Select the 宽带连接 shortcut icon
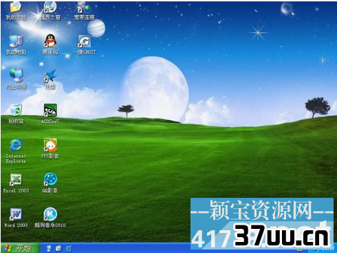Screen dimensions: 337x253 84,8
